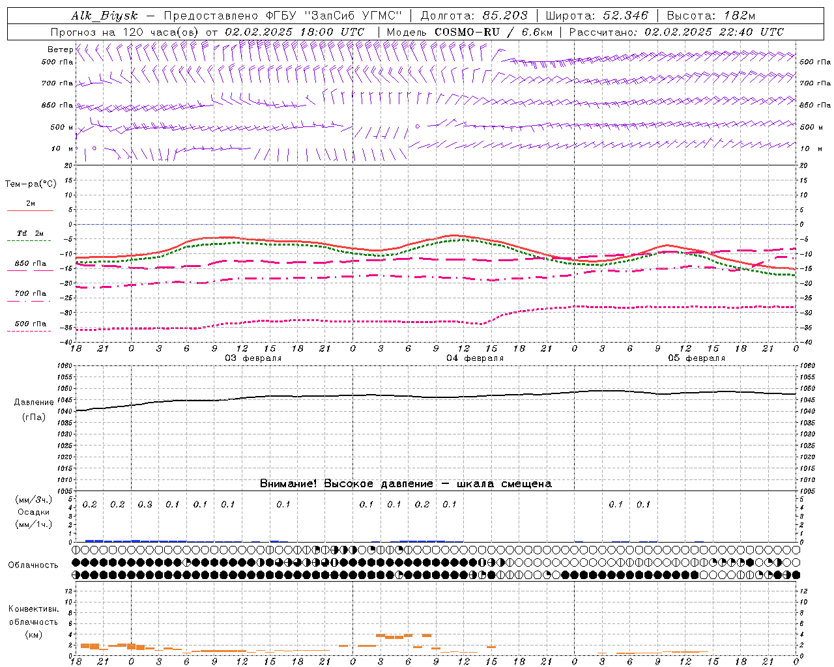Click the "0.3" precipitation value
Image resolution: width=834 pixels, height=667 pixels.
[145, 505]
